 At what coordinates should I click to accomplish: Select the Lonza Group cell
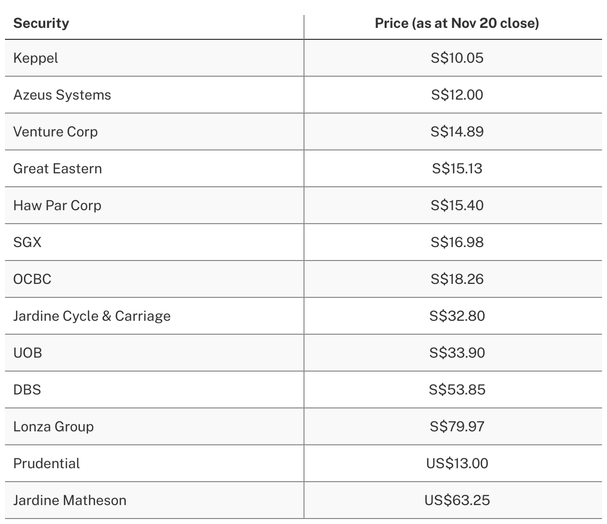point(53,427)
